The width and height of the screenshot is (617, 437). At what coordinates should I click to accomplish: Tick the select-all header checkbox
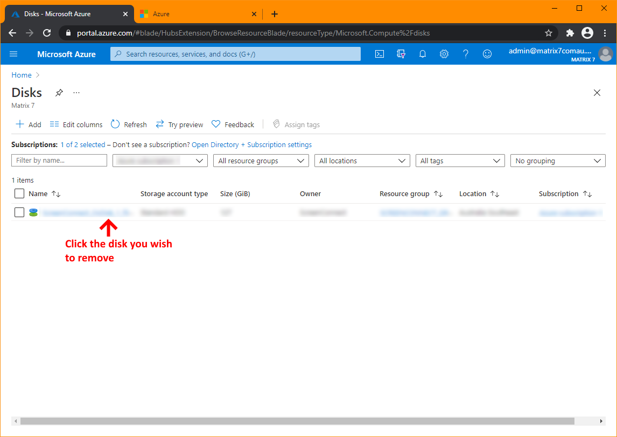19,193
